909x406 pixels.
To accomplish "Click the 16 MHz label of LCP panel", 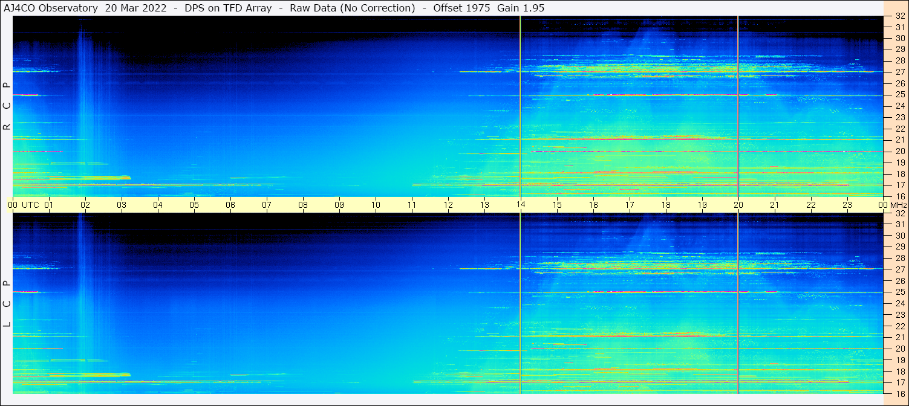I will 899,393.
